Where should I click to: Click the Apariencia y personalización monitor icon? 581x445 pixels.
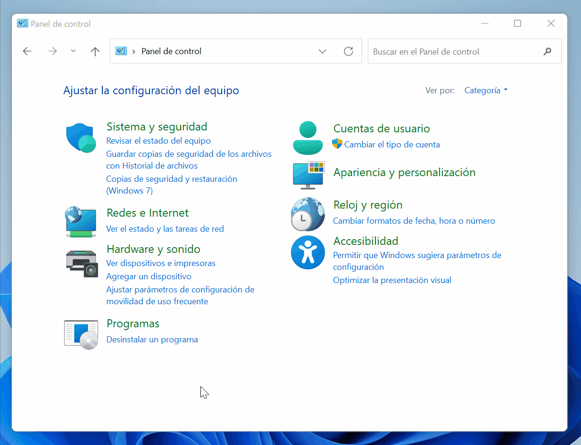308,175
